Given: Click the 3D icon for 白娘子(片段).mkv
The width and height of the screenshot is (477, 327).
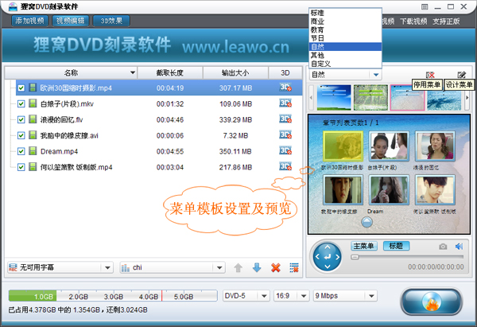Looking at the screenshot, I should tap(285, 103).
